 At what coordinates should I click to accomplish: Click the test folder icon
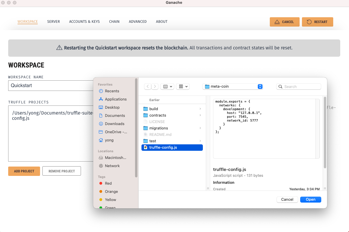tap(146, 141)
